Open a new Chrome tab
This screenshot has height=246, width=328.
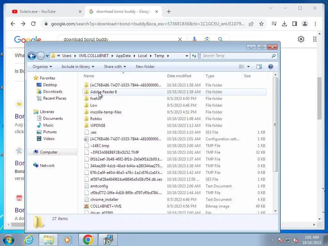click(x=169, y=12)
